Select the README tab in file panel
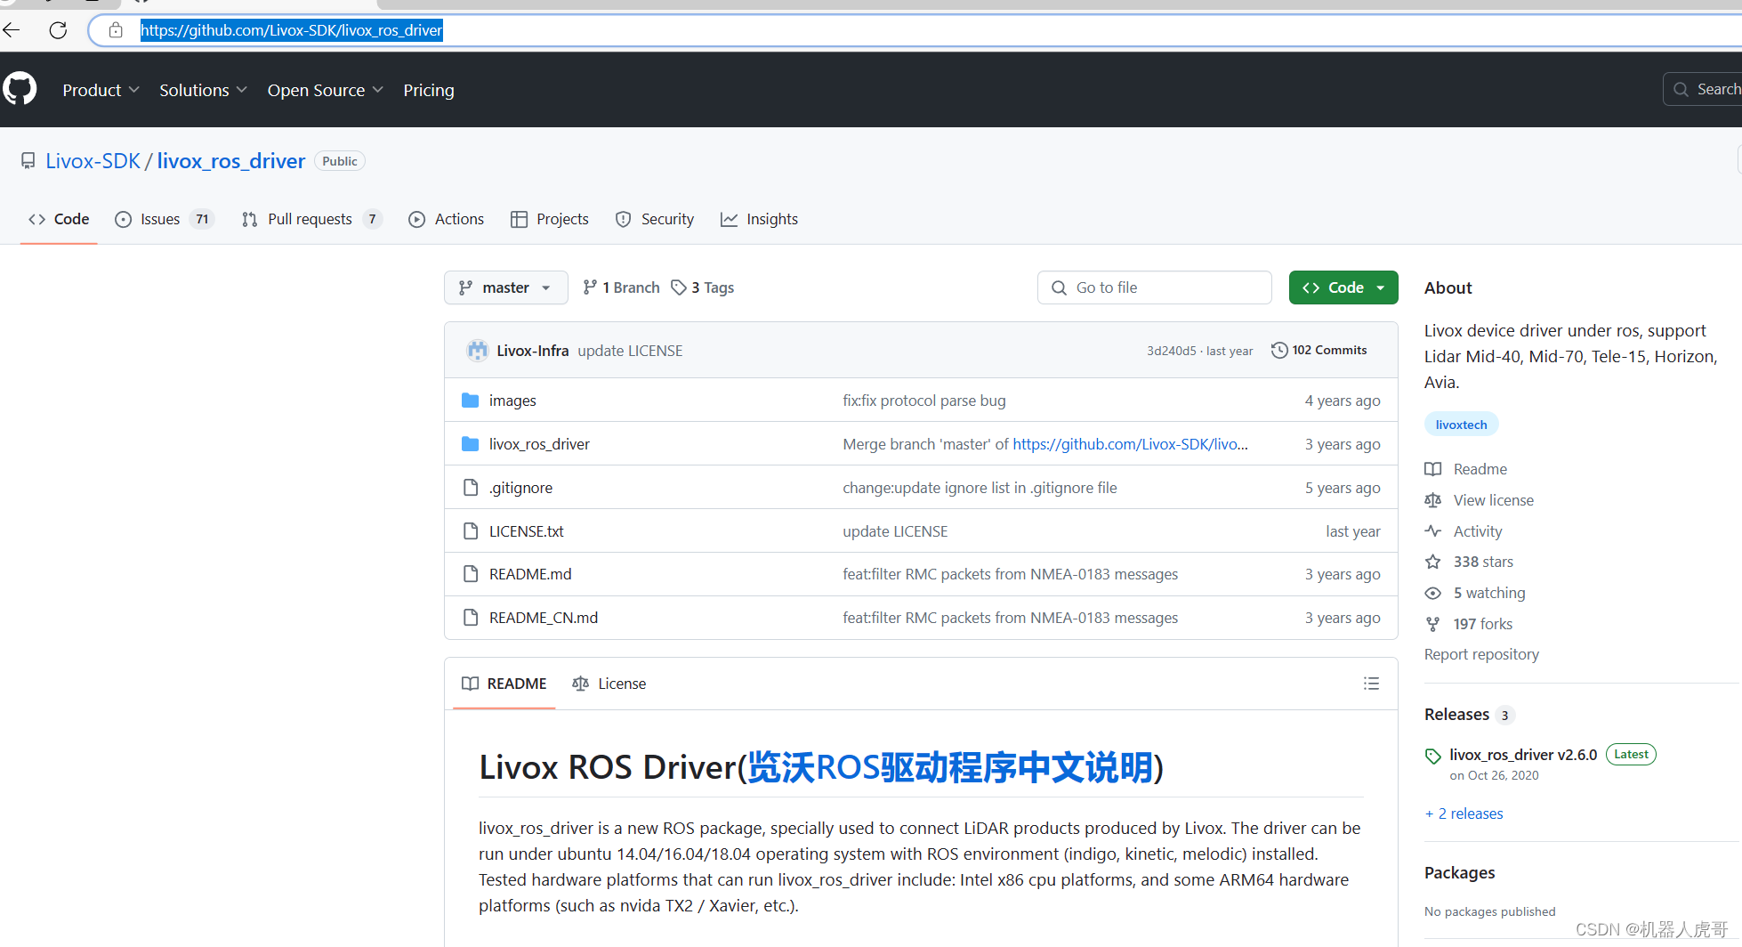This screenshot has width=1742, height=947. [x=504, y=684]
